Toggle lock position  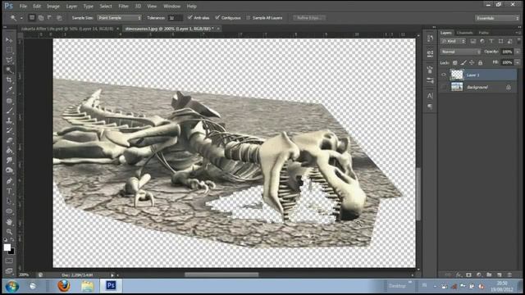[x=472, y=62]
